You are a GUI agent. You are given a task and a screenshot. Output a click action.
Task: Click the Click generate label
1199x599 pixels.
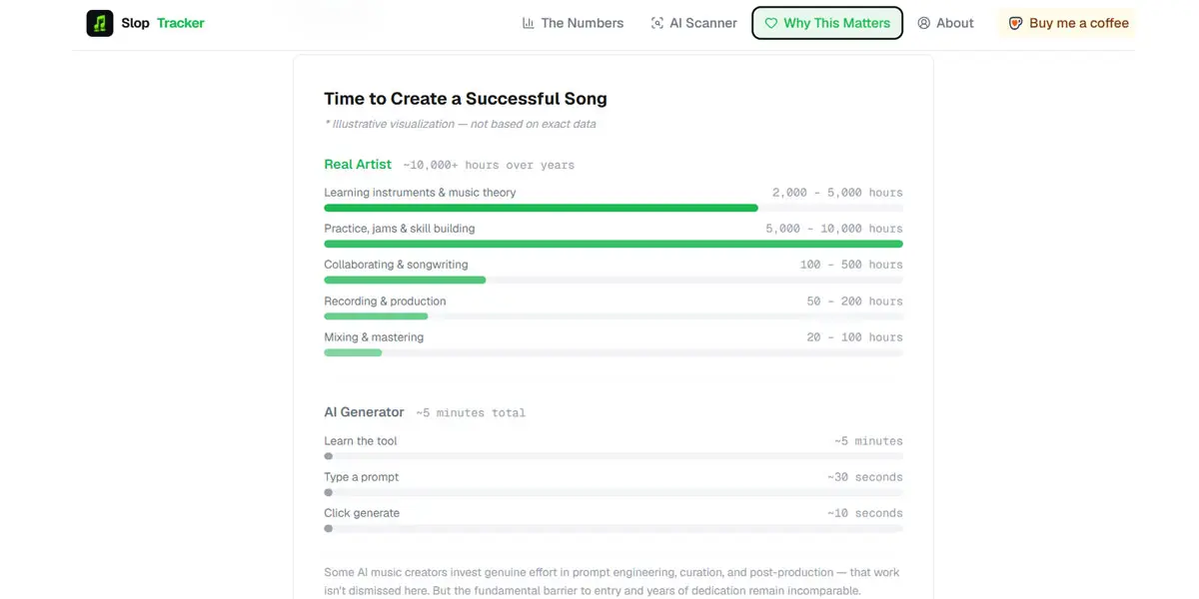coord(362,513)
